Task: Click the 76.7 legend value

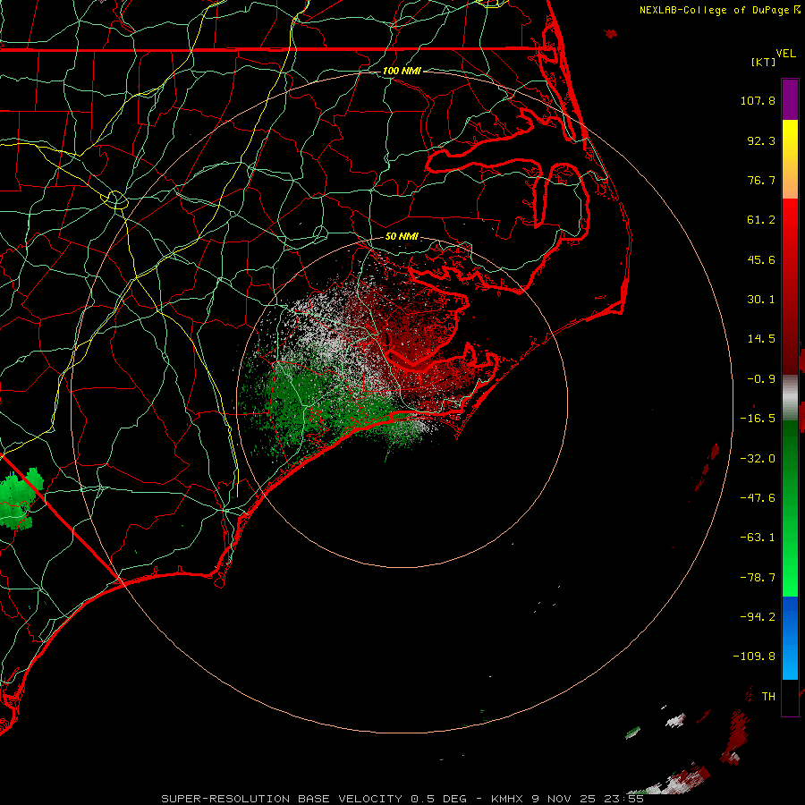Action: [761, 180]
